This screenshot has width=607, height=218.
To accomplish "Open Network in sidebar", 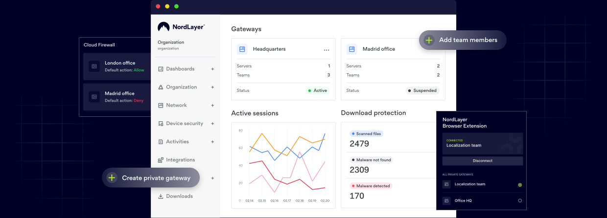I will (x=176, y=105).
